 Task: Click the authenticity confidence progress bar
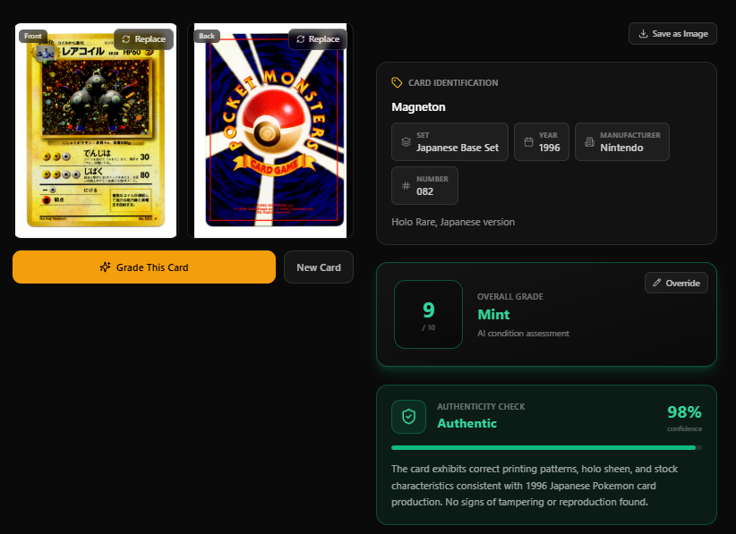pyautogui.click(x=546, y=448)
